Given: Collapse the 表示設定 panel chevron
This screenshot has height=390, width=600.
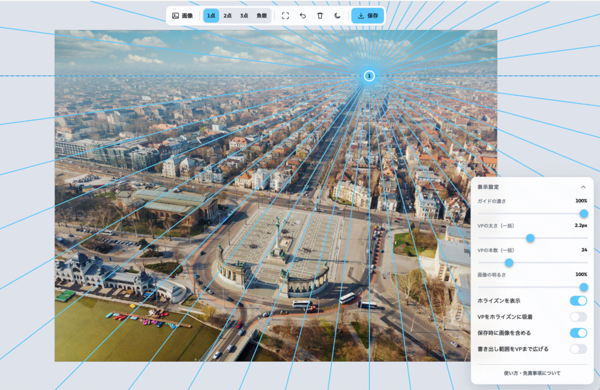Looking at the screenshot, I should click(583, 187).
